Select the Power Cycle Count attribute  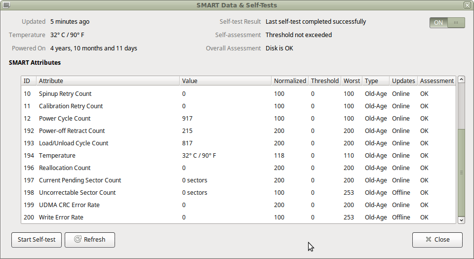[x=238, y=119]
